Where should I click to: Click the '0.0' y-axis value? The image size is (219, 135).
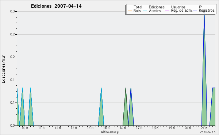[12, 126]
